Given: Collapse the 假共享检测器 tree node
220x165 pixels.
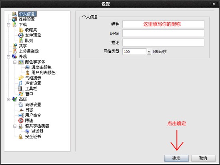Looking at the screenshot, I should coord(15,126).
